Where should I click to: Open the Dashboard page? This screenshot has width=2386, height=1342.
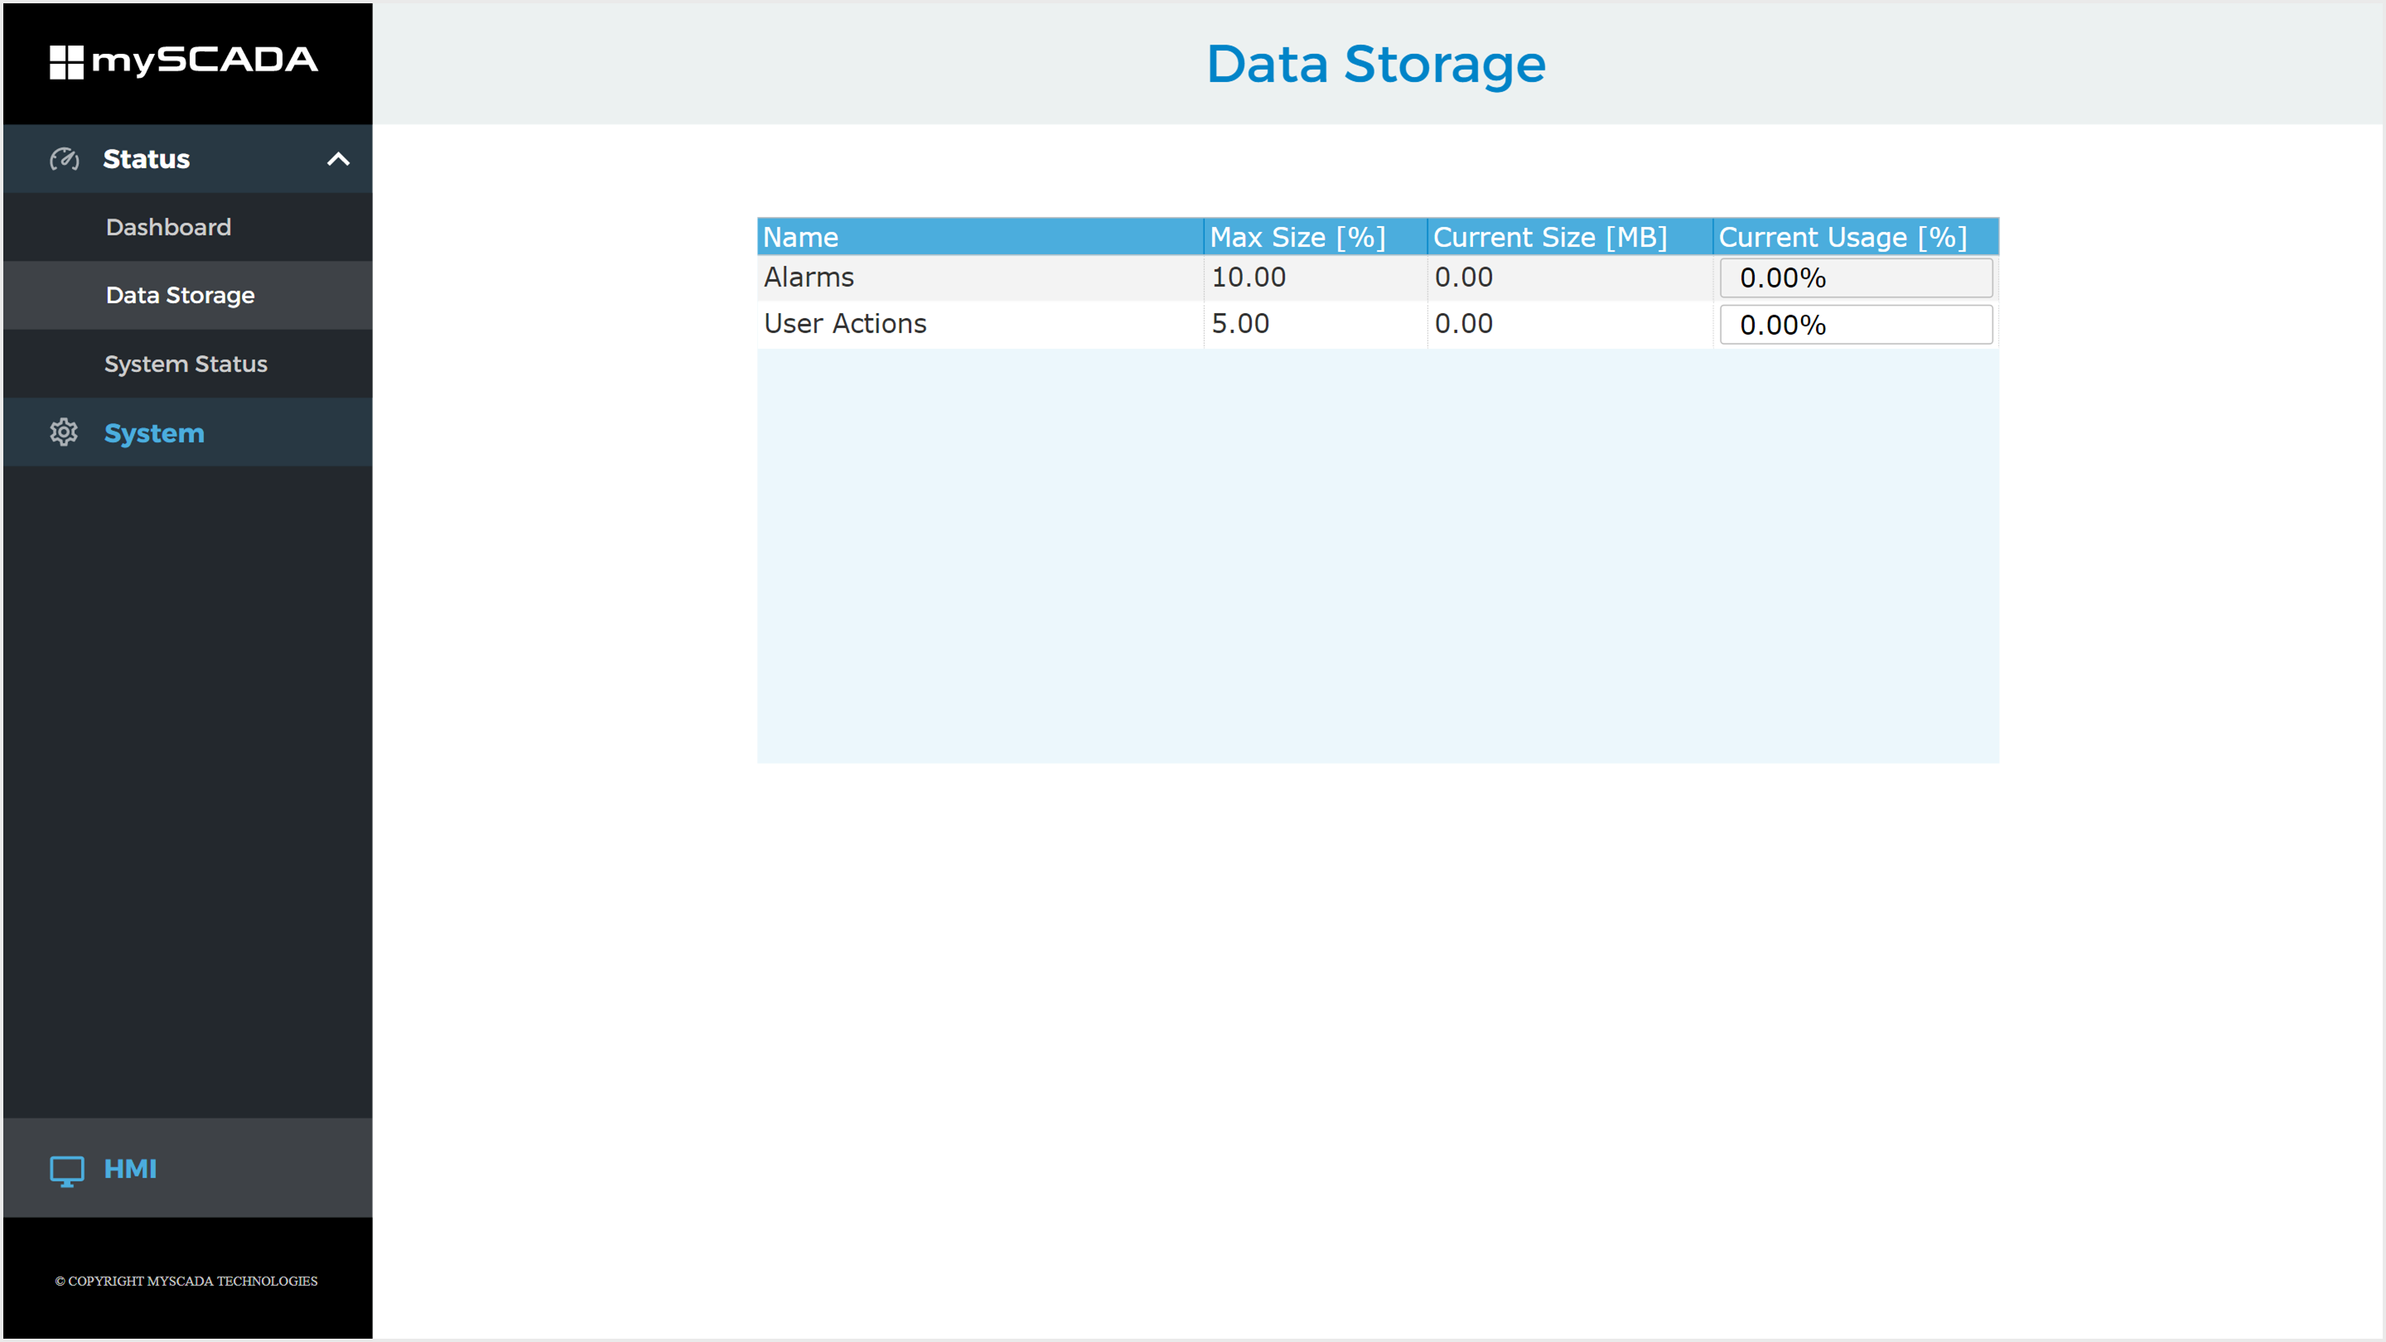pos(188,227)
